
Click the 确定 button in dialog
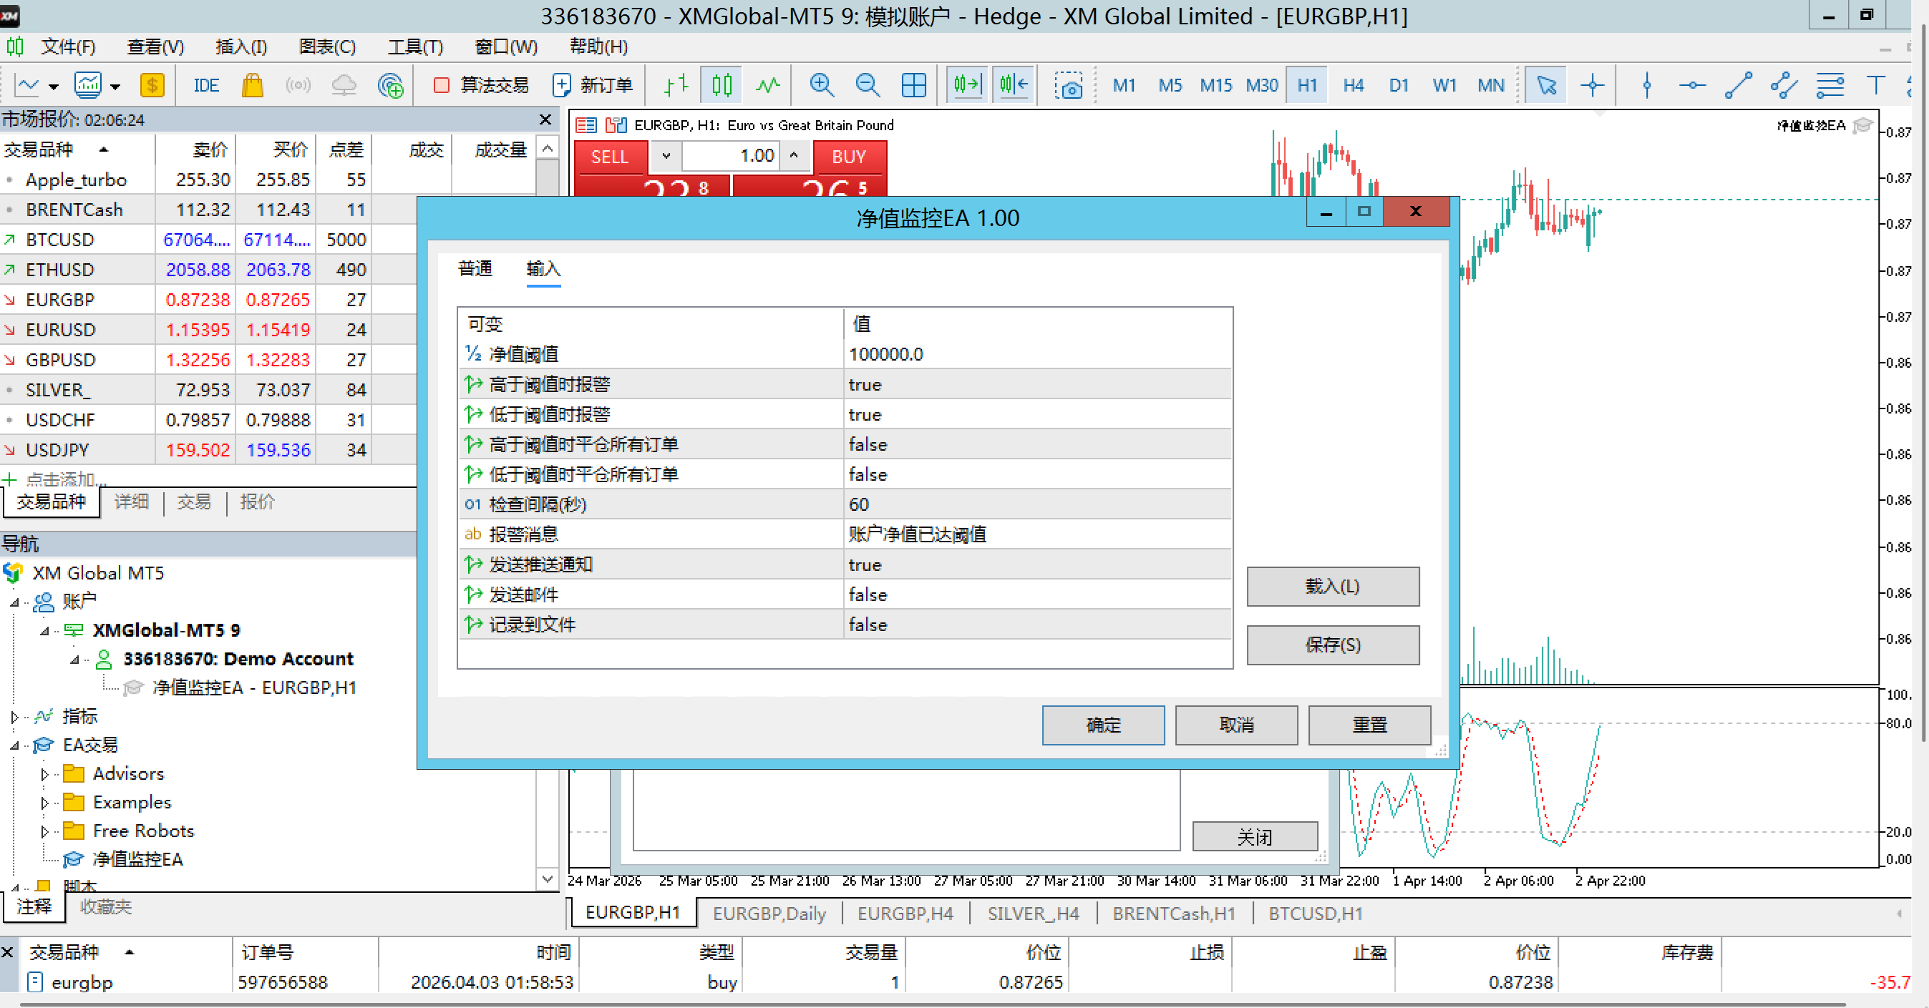[x=1102, y=725]
